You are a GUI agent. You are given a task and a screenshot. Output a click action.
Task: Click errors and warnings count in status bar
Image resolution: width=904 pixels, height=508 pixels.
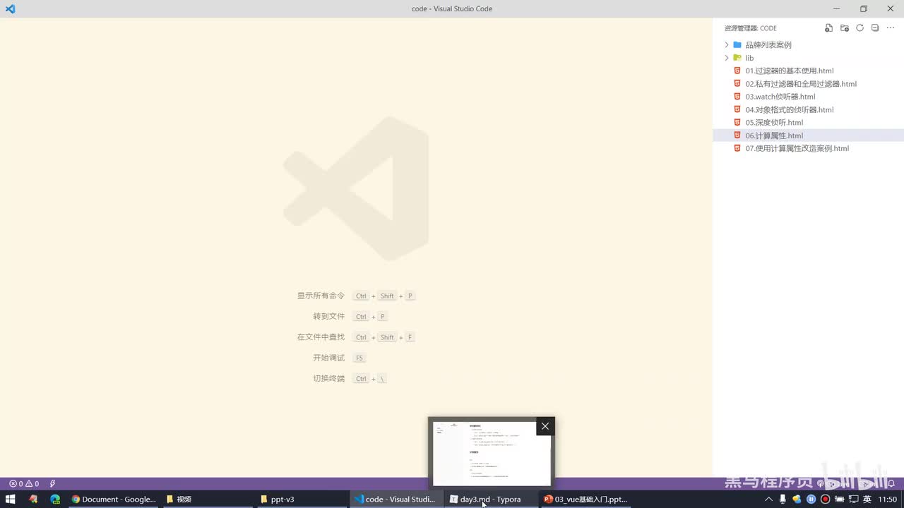click(x=24, y=484)
